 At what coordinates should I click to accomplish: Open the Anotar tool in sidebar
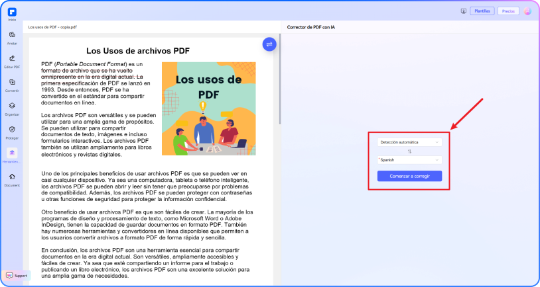[x=12, y=38]
